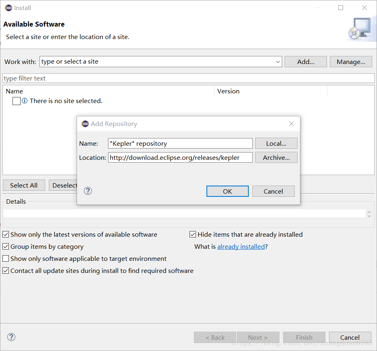The image size is (377, 351).
Task: Click Select All button
Action: pyautogui.click(x=24, y=185)
